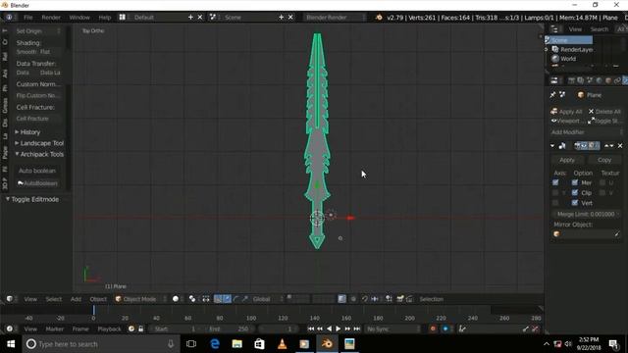This screenshot has height=353, width=628.
Task: Open the timeline Marker menu
Action: (55, 329)
